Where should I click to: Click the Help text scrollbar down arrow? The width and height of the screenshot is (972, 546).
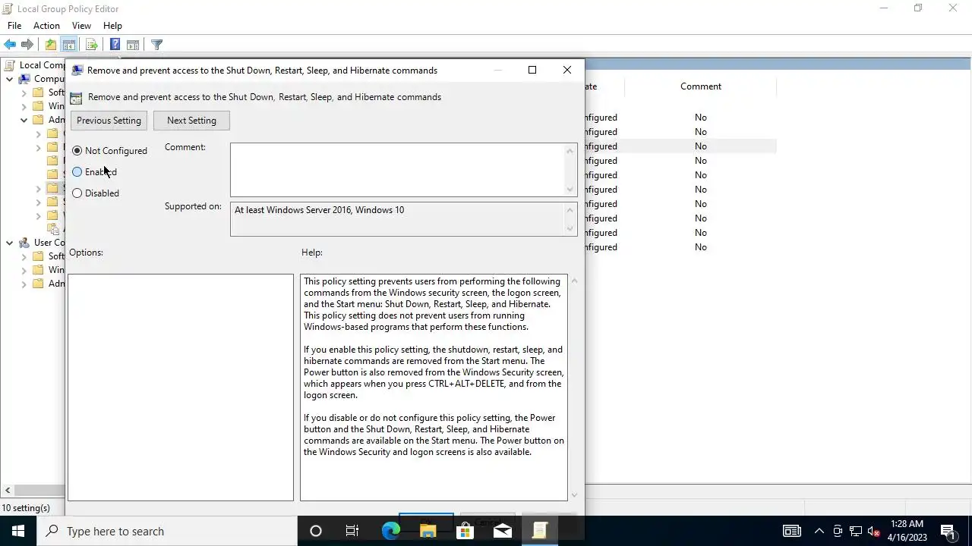coord(574,494)
